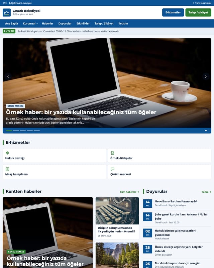Open the Çözüm merkezi service card

(159, 172)
